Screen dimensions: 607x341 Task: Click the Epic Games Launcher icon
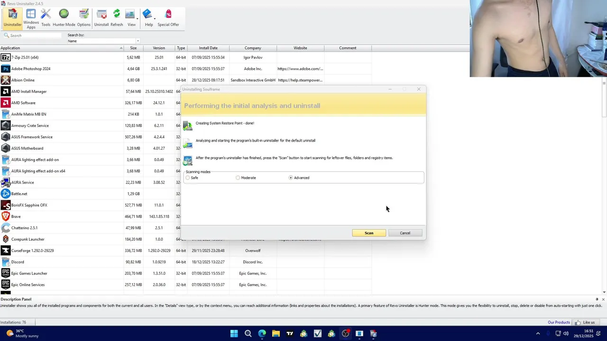click(5, 273)
